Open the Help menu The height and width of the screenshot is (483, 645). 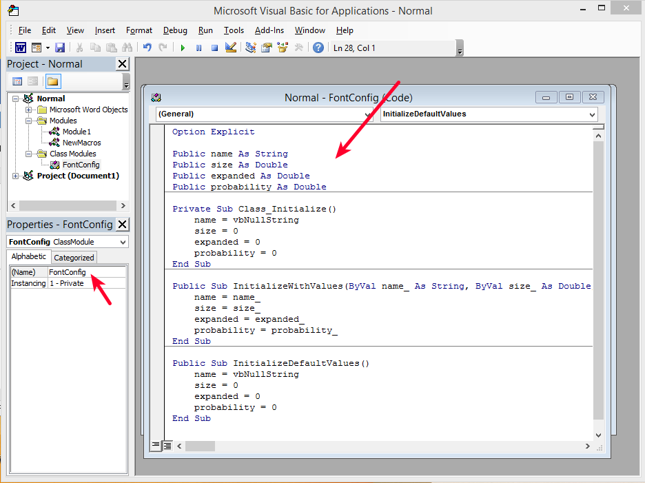point(345,30)
